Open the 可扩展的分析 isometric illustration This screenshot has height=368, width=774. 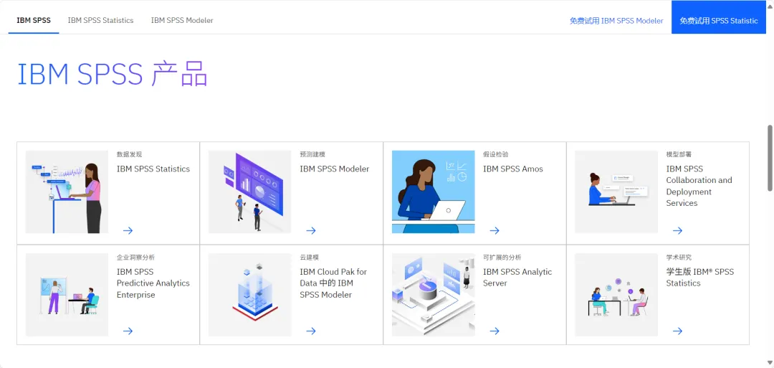point(434,295)
